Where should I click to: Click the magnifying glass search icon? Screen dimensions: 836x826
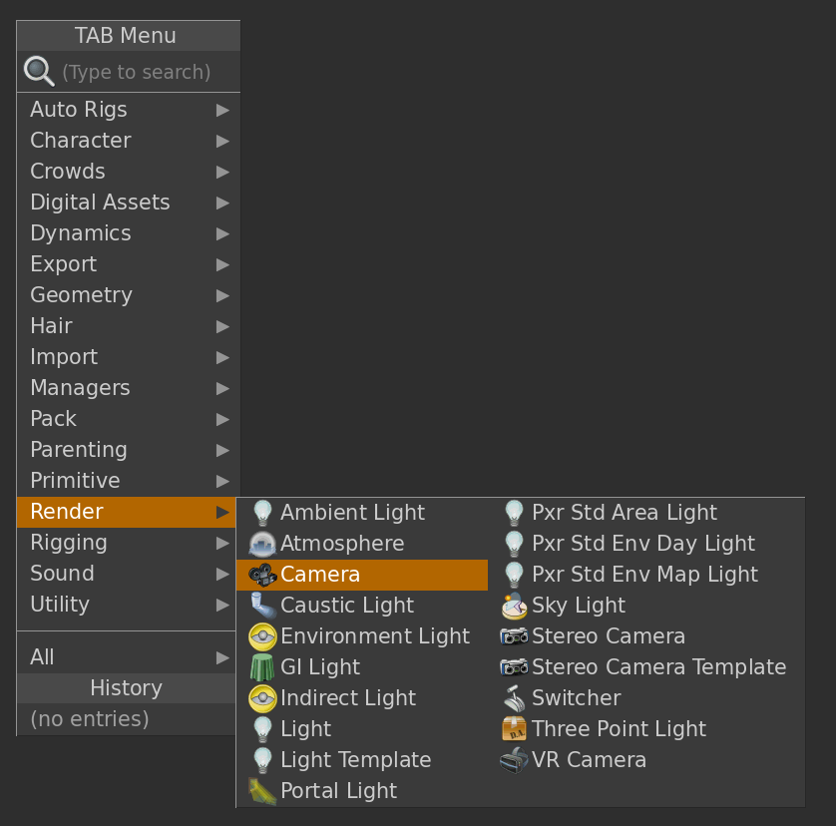tap(39, 72)
